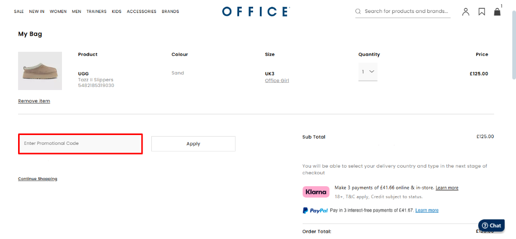Open the Chat help widget

pos(491,226)
